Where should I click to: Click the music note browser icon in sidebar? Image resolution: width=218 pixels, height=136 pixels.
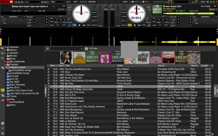(x=2, y=90)
